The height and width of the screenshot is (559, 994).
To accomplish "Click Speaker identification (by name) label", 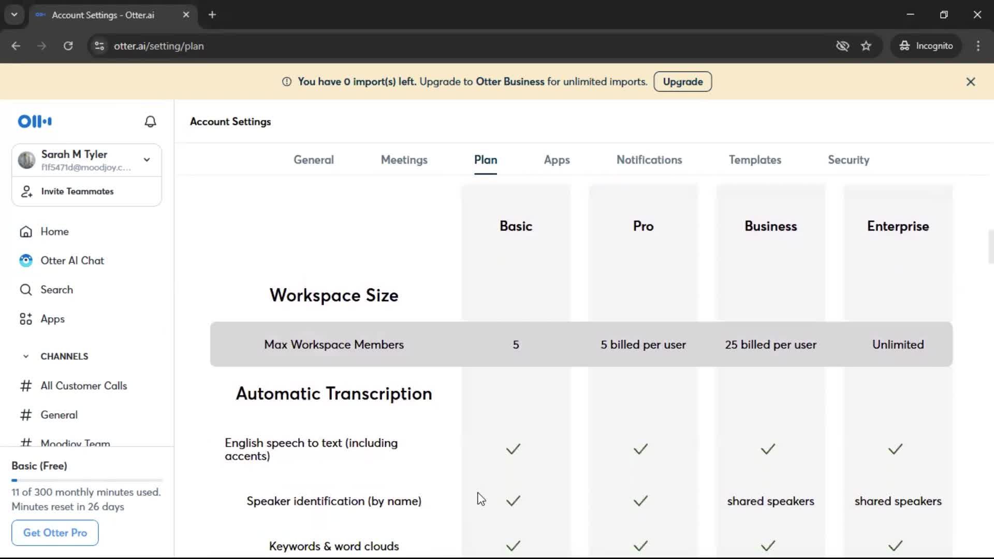I will tap(334, 501).
